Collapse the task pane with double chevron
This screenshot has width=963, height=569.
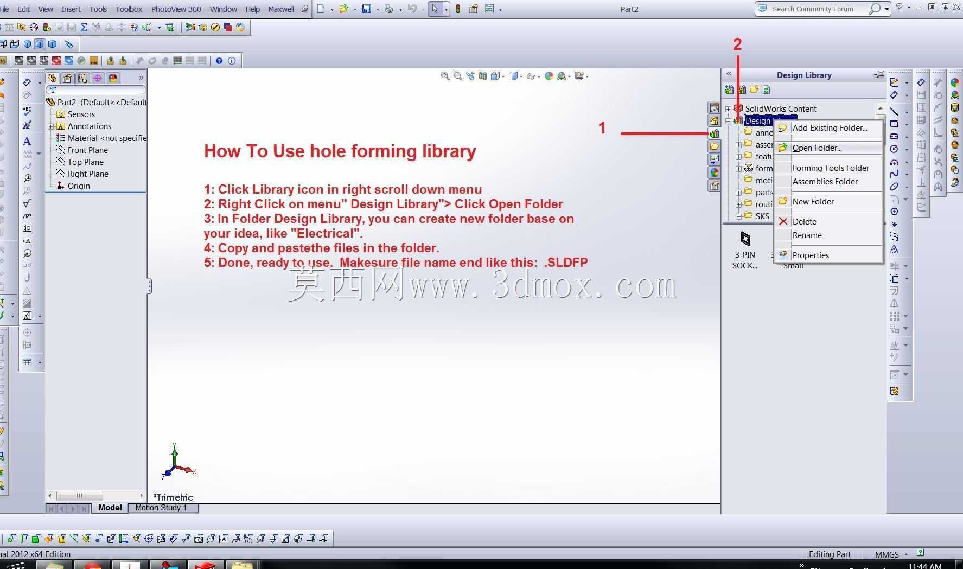pyautogui.click(x=729, y=74)
